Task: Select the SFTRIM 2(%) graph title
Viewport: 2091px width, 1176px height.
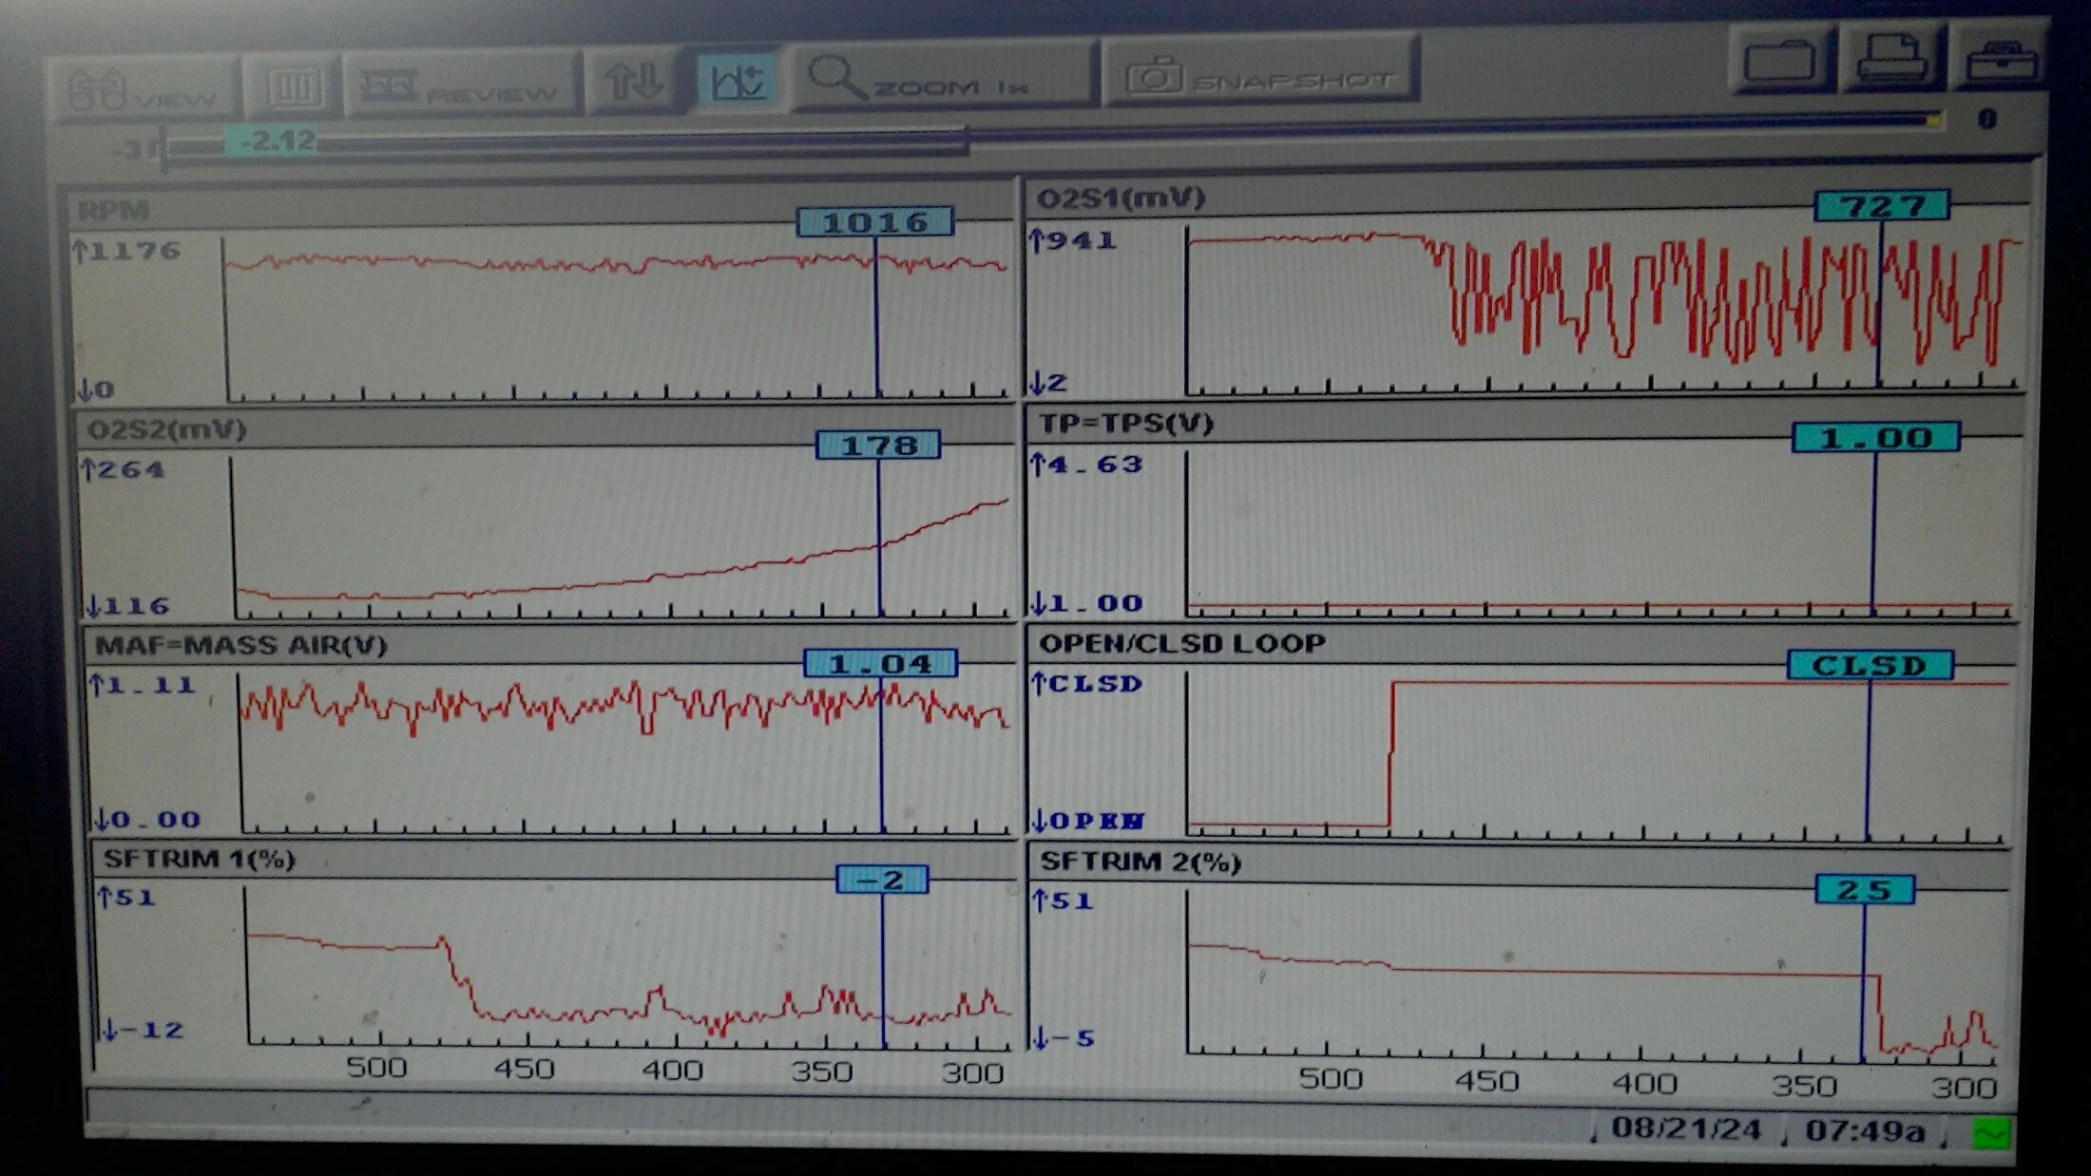Action: click(1141, 862)
